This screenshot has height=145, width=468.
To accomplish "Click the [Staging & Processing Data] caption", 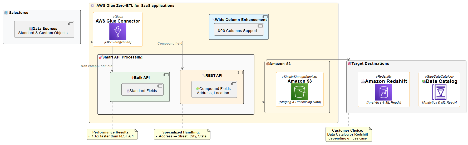I will pos(300,102).
